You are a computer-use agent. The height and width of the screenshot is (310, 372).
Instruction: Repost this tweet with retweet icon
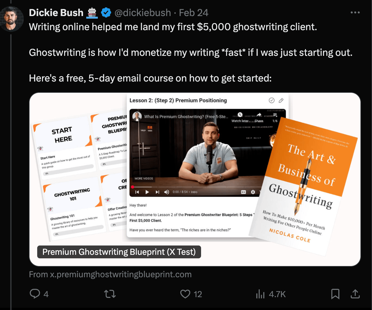110,294
